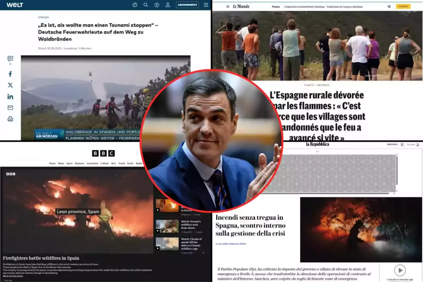The height and width of the screenshot is (282, 423).
Task: Select the Planète menu on Le Monde
Action: (x=276, y=6)
